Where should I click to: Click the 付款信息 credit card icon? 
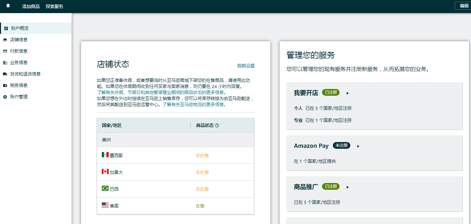[x=5, y=51]
